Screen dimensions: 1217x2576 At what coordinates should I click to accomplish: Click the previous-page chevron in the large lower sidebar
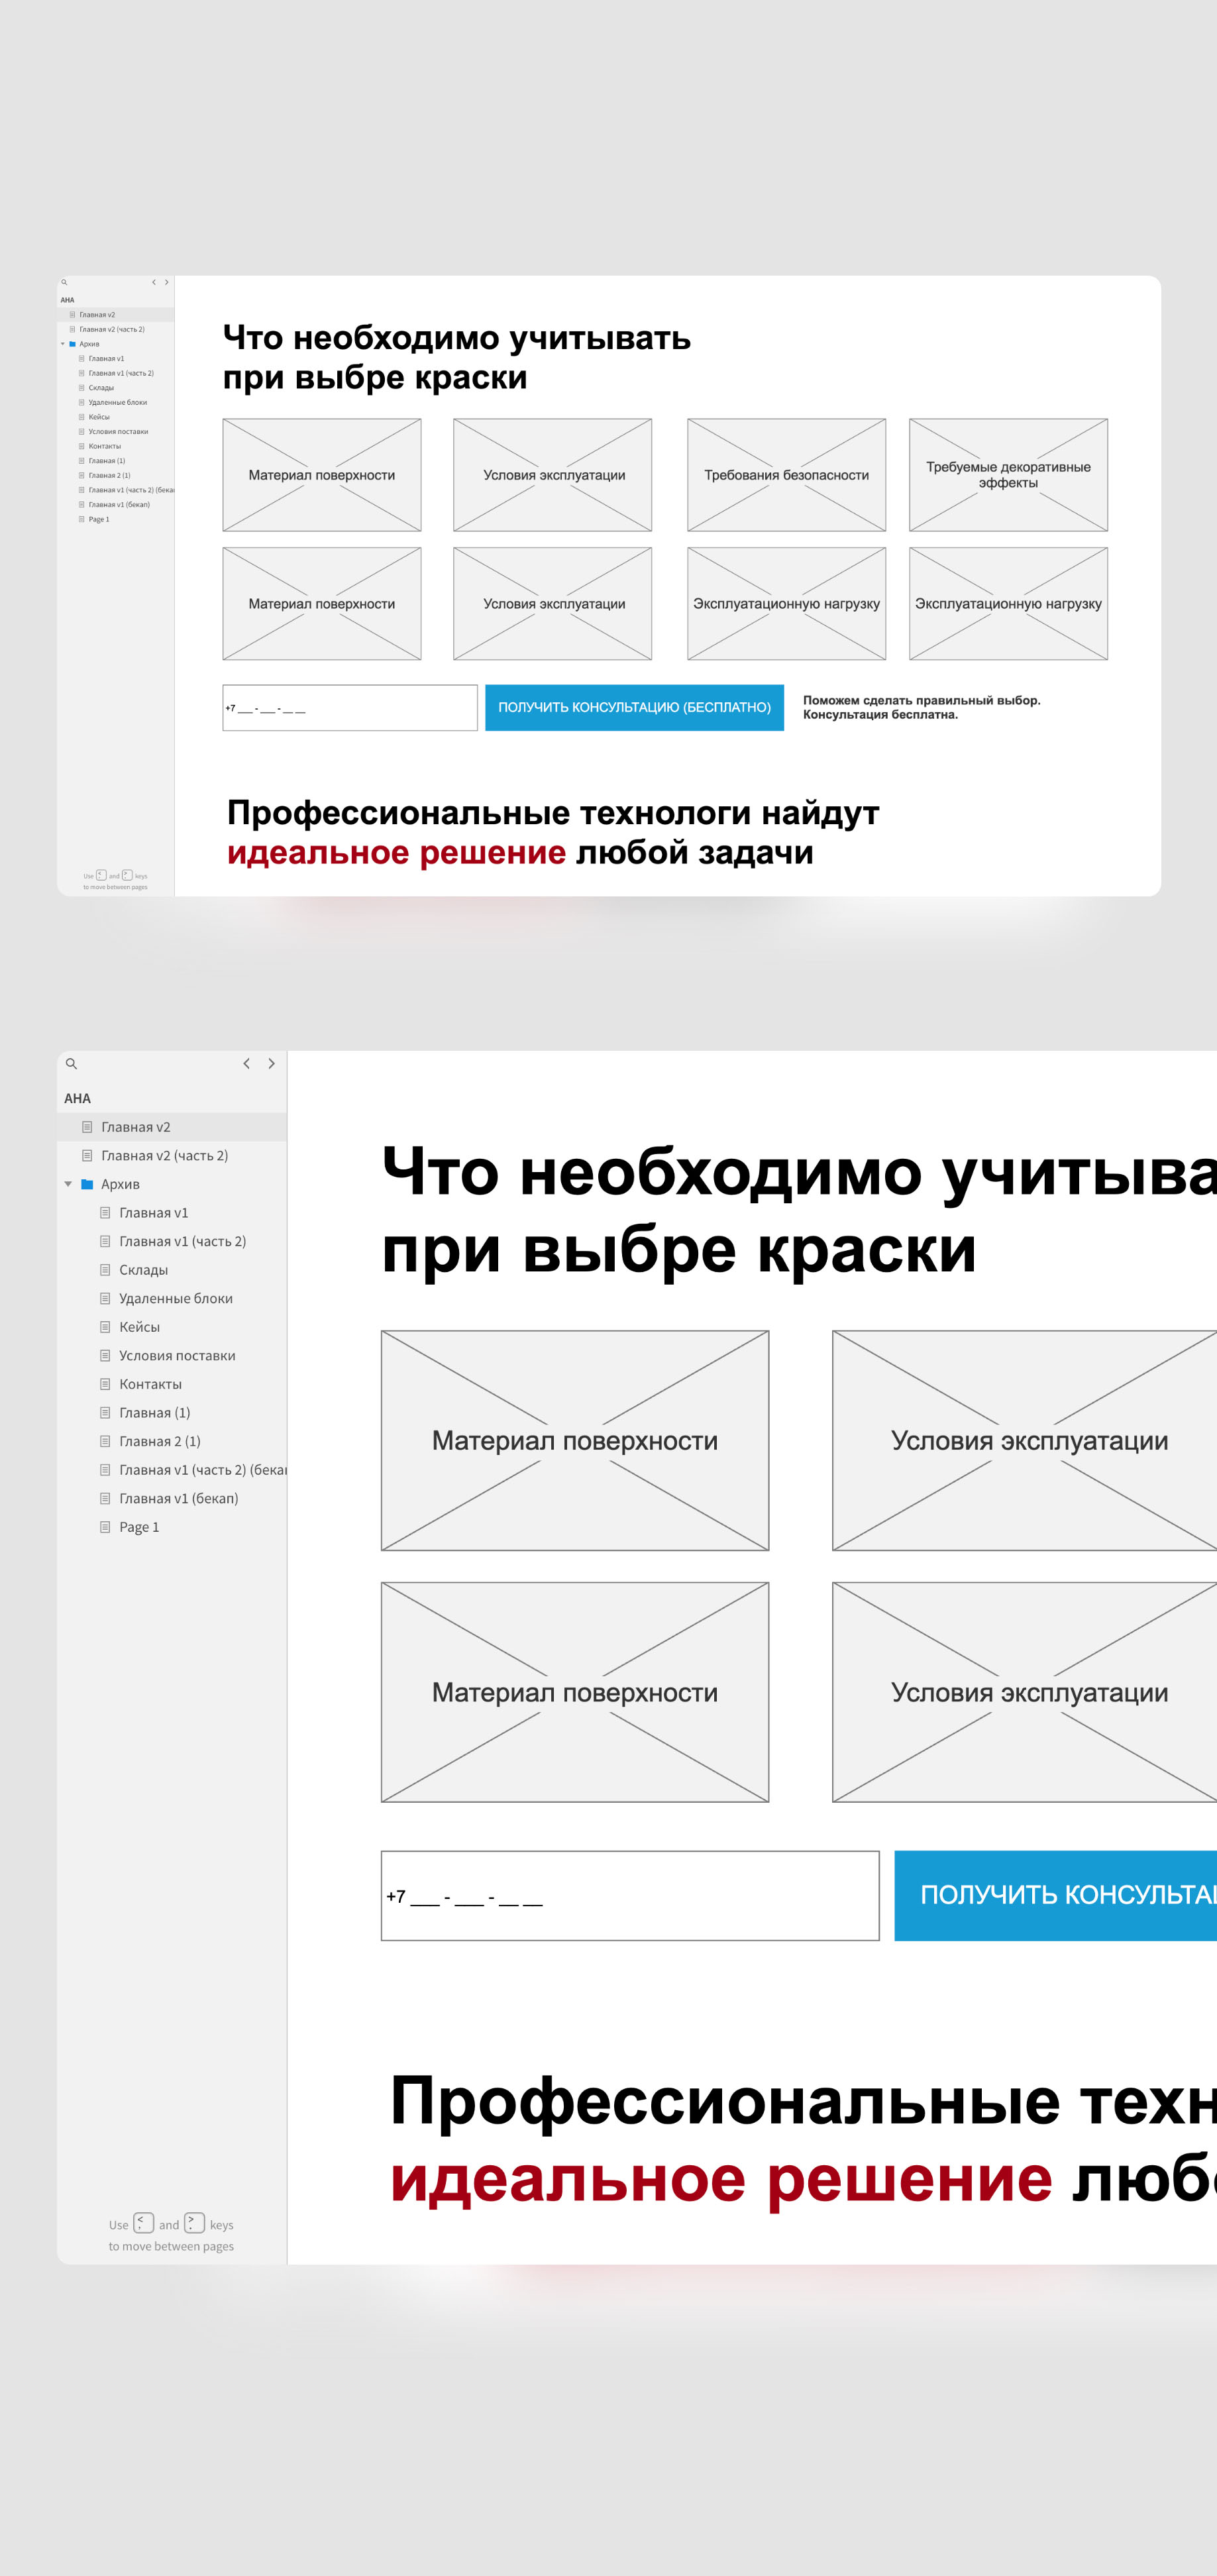(246, 1064)
